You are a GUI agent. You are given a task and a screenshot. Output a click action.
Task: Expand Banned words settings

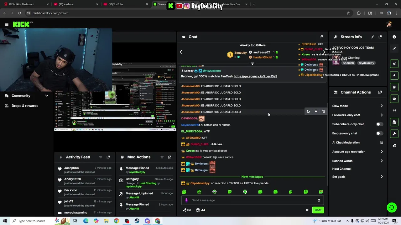[382, 161]
